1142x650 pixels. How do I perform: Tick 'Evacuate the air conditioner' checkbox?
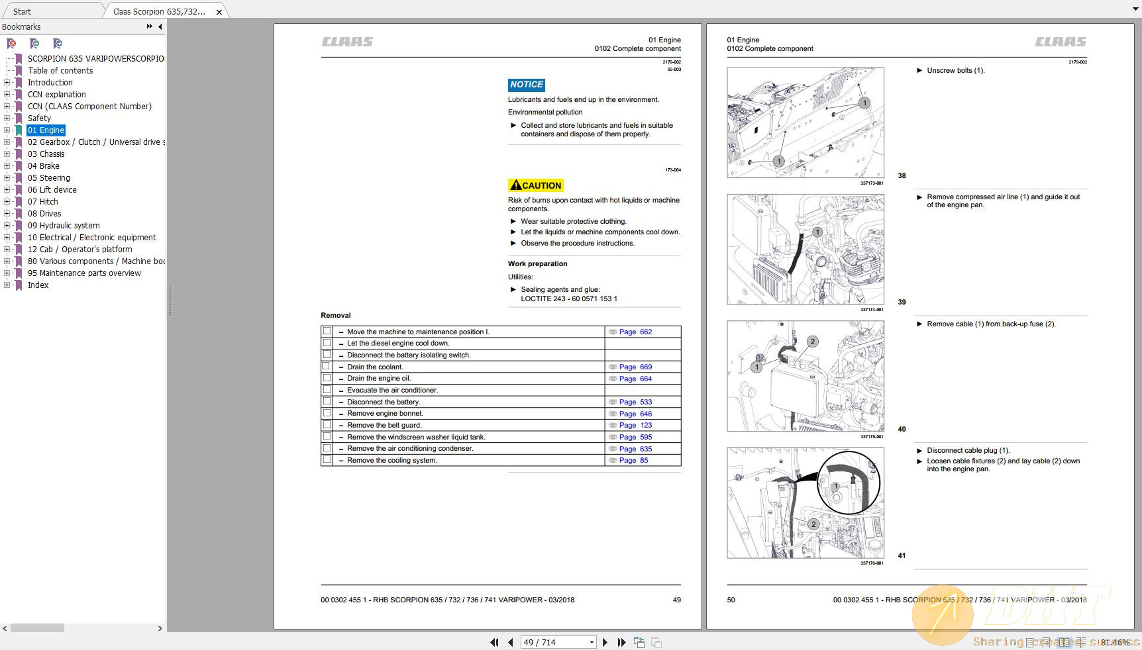(x=327, y=389)
